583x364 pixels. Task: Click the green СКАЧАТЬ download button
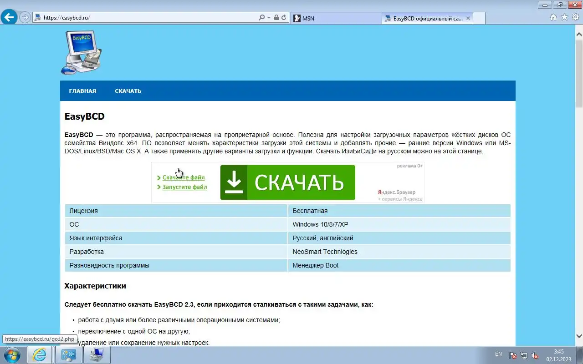[x=287, y=182]
